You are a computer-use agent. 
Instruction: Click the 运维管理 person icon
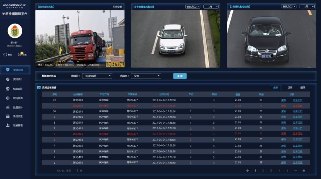tap(8, 125)
